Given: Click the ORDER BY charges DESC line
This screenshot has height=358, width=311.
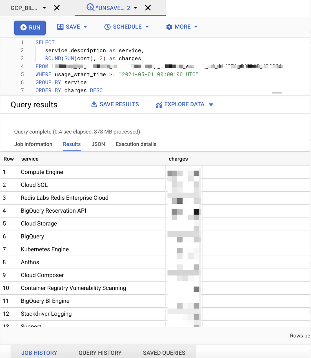Looking at the screenshot, I should tap(69, 90).
